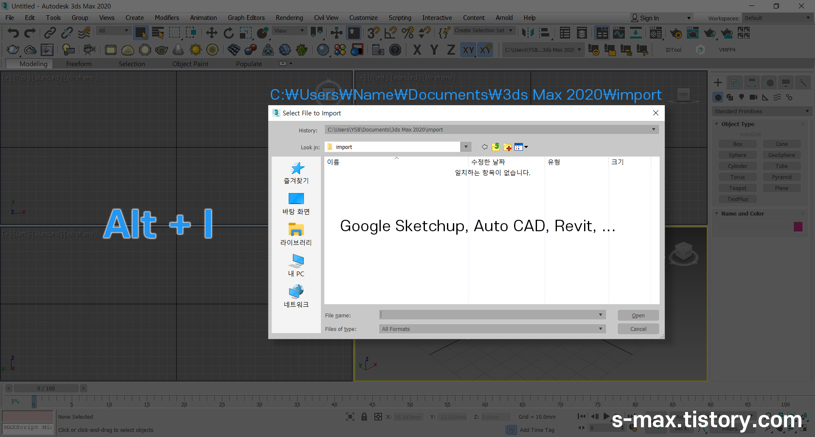Click Cancel in the import dialog
815x437 pixels.
[638, 329]
